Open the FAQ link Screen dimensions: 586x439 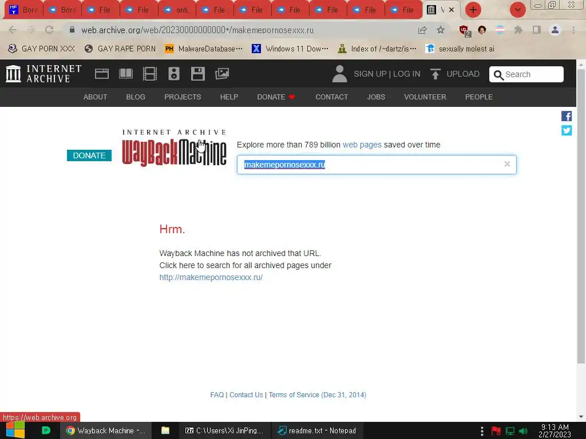pyautogui.click(x=217, y=395)
